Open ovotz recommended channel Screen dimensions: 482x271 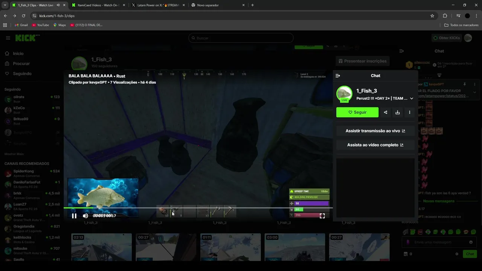point(32,217)
